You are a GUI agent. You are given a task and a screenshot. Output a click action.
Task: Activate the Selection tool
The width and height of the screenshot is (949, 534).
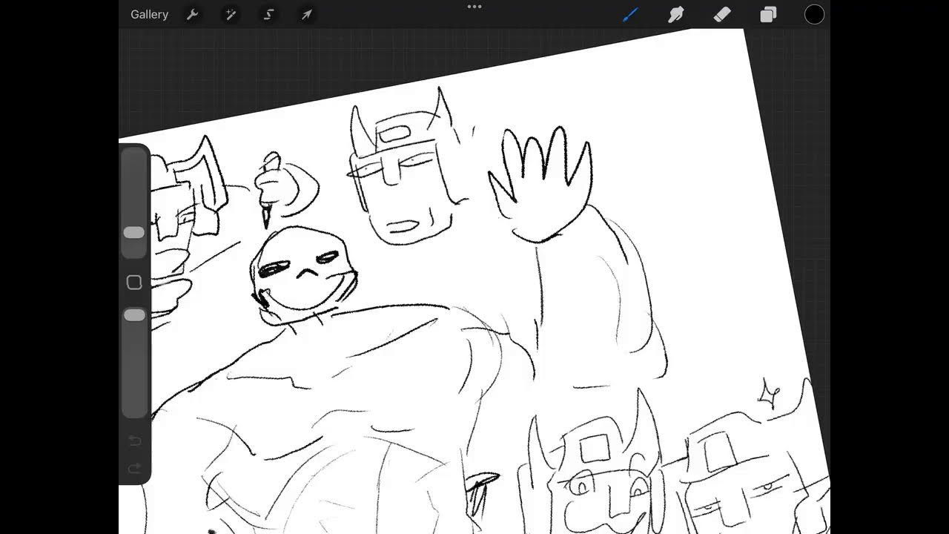tap(268, 15)
